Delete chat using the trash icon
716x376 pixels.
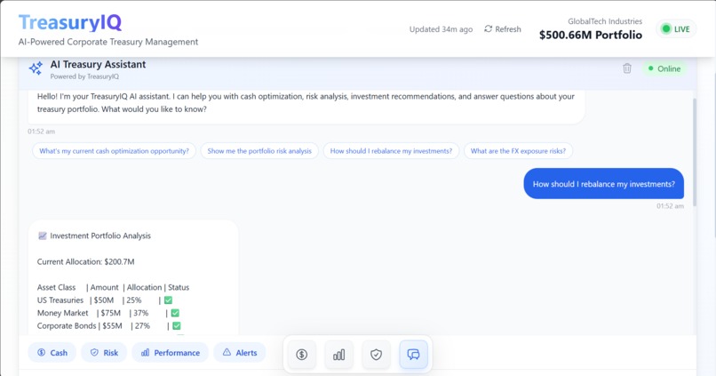coord(627,68)
